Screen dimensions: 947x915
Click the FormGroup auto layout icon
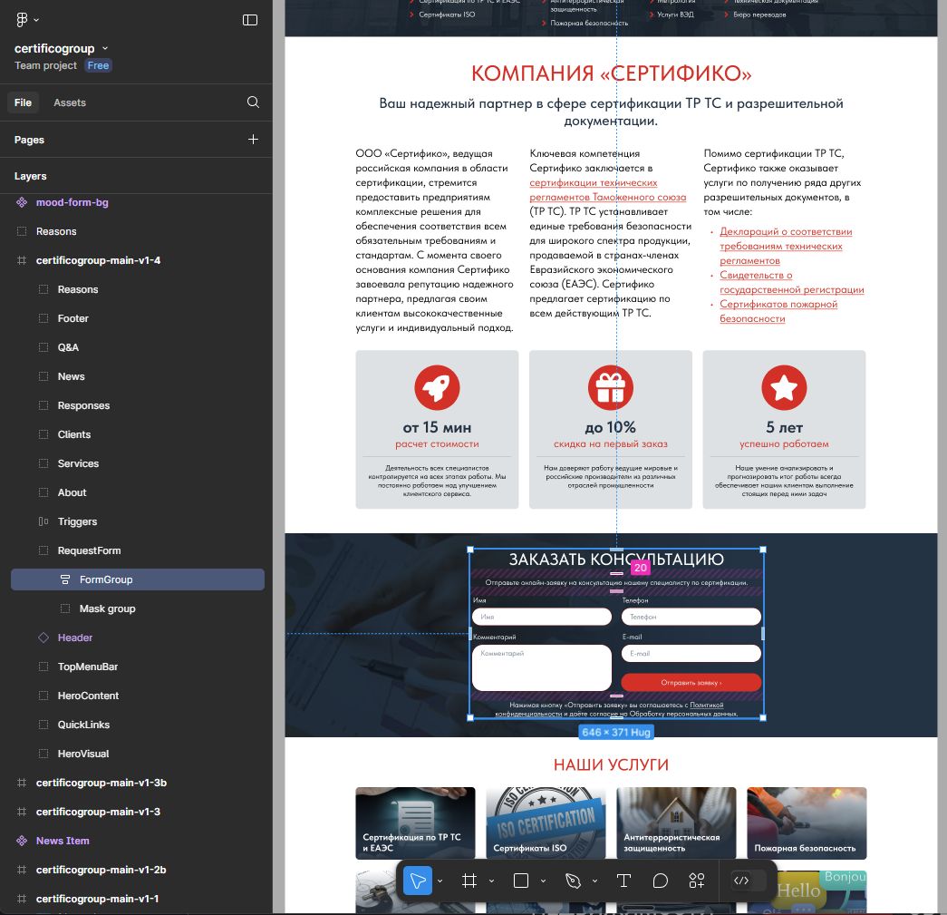pyautogui.click(x=65, y=579)
